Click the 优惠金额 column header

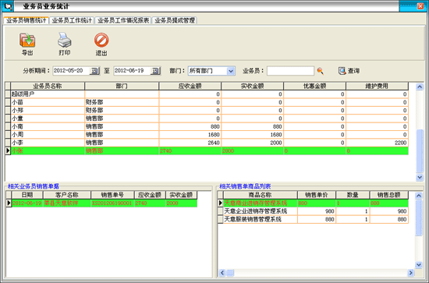pos(314,86)
